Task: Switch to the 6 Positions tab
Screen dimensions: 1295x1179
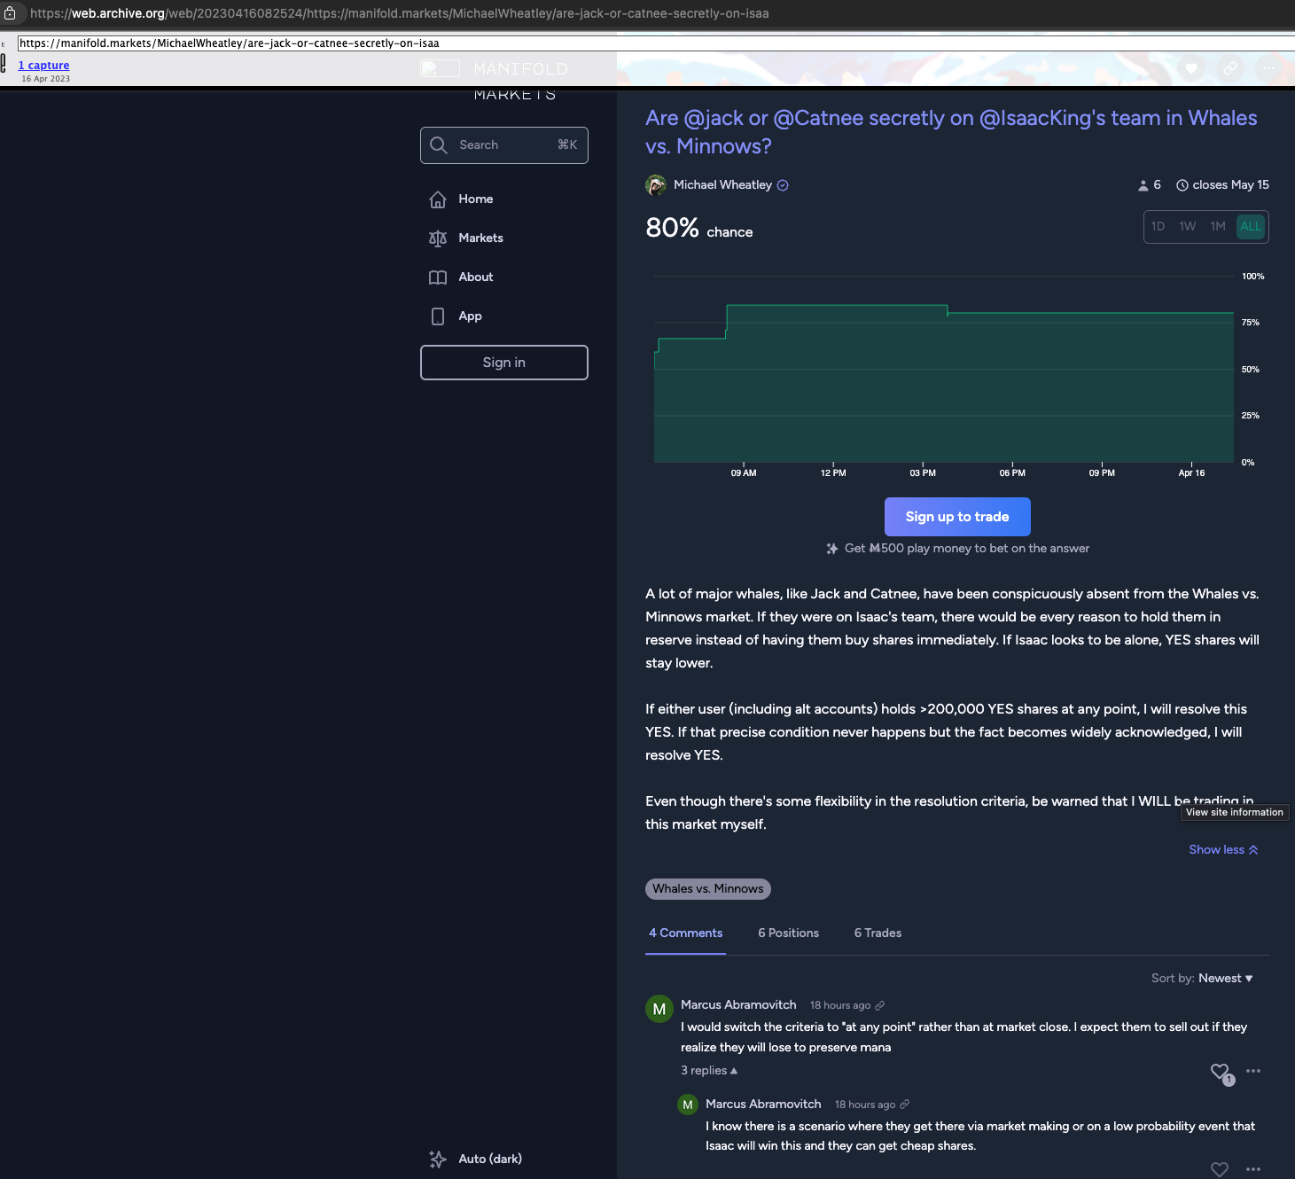Action: tap(788, 933)
